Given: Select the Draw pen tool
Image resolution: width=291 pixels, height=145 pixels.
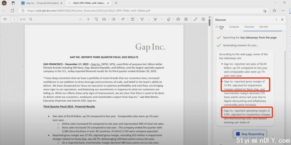Looking at the screenshot, I should (142, 19).
